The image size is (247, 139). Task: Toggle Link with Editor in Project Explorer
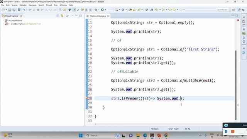click(62, 16)
